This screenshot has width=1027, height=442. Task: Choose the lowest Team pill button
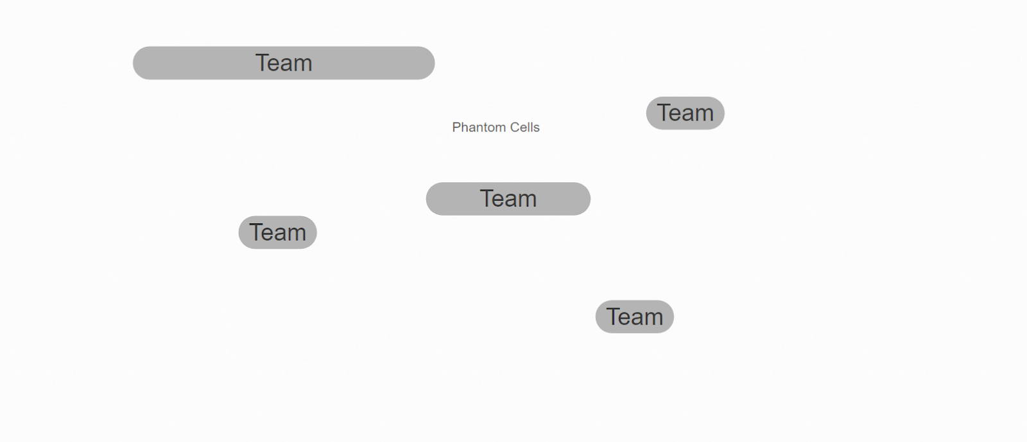pyautogui.click(x=634, y=317)
